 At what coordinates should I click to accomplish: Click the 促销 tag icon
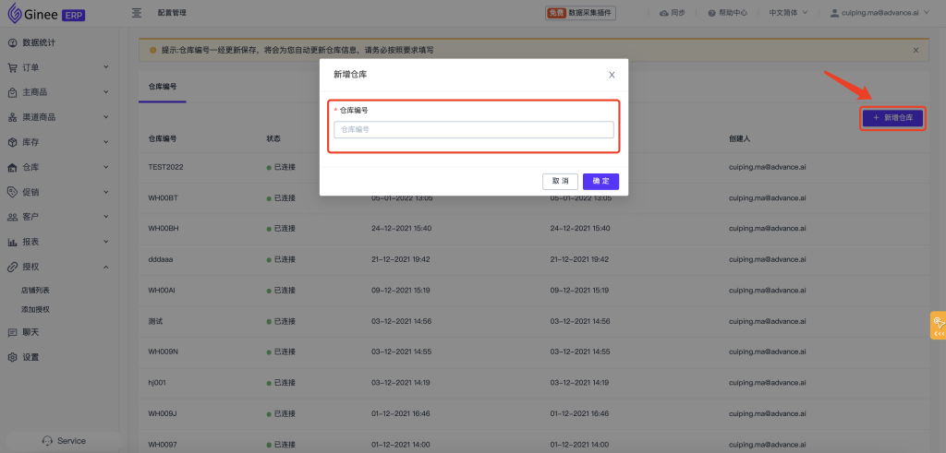(12, 192)
